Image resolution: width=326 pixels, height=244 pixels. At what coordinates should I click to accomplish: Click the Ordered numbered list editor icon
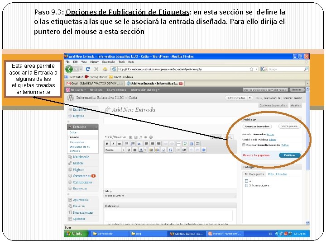point(133,144)
